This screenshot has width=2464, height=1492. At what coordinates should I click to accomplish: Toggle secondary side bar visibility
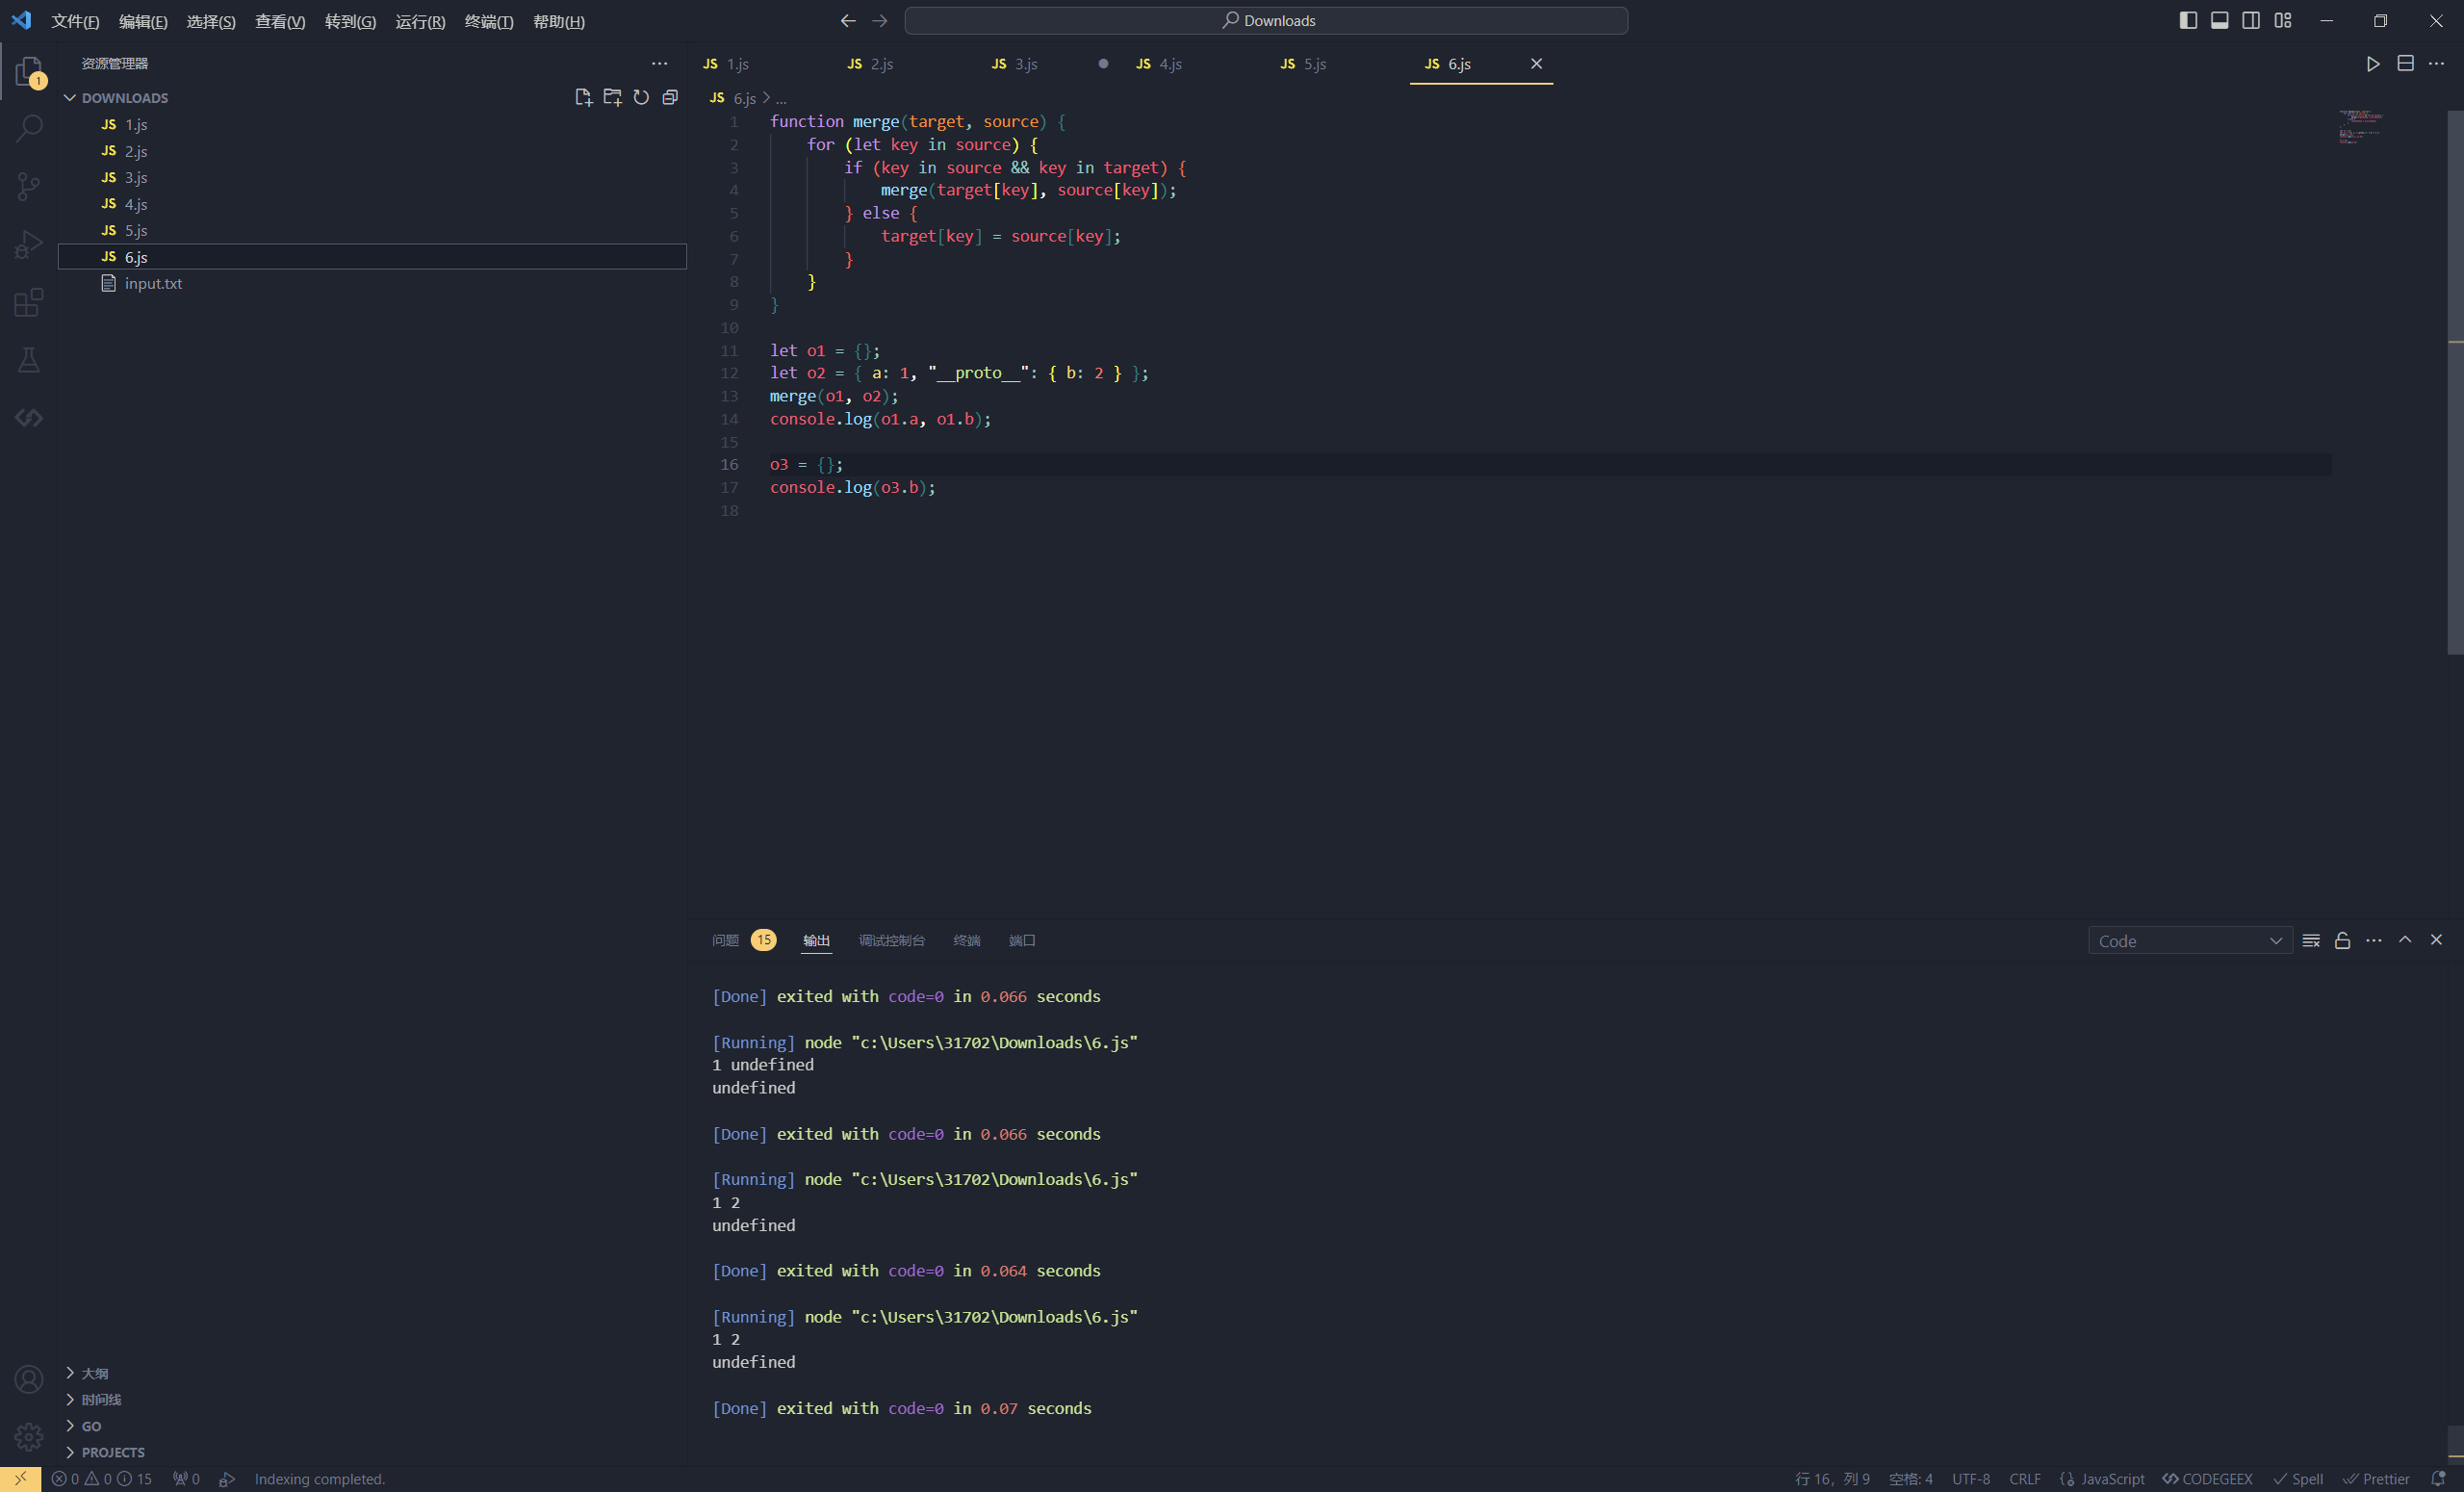point(2251,20)
